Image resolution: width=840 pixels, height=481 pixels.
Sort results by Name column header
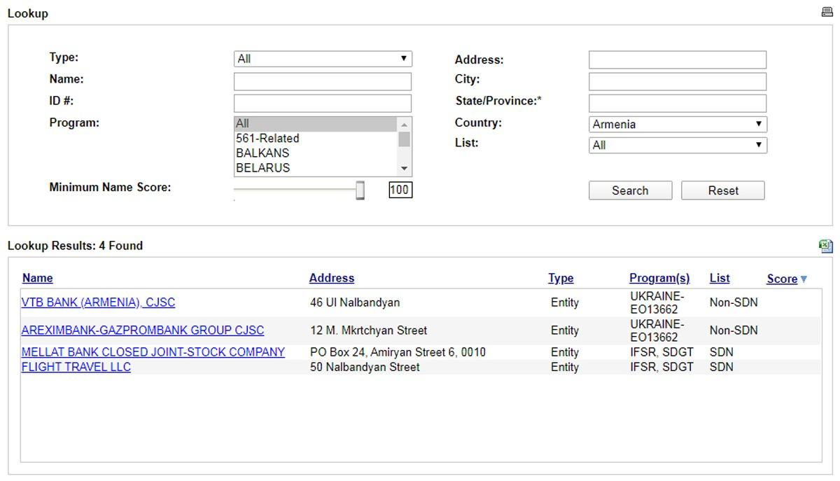[37, 278]
